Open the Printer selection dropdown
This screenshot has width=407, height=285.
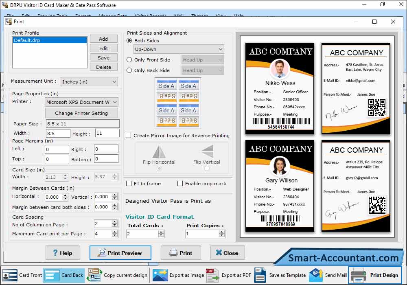pyautogui.click(x=81, y=102)
